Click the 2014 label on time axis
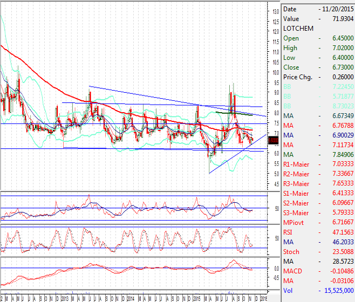This screenshot has width=355, height=302. click(131, 298)
